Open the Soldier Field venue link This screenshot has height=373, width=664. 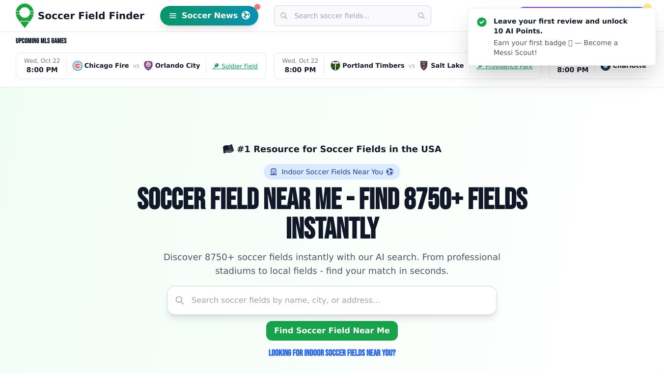[x=235, y=66]
